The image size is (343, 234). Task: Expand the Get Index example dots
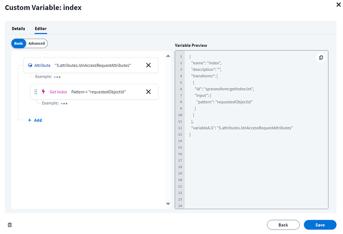(64, 103)
